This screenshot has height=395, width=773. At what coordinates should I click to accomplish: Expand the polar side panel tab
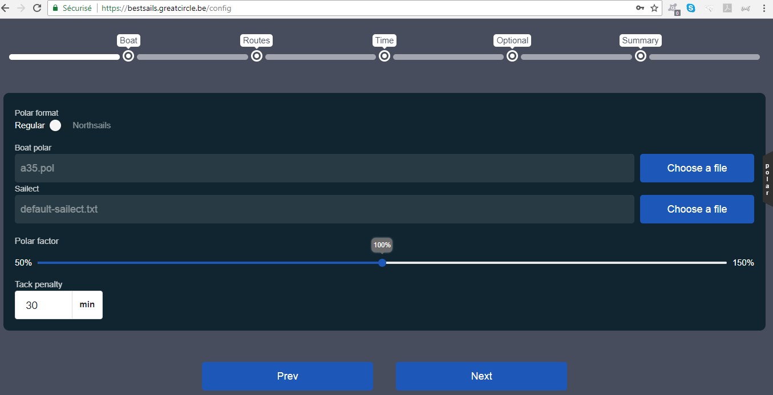767,178
